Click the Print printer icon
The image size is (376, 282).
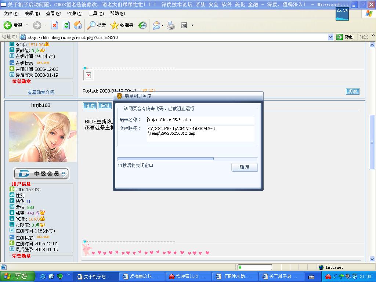pyautogui.click(x=171, y=25)
